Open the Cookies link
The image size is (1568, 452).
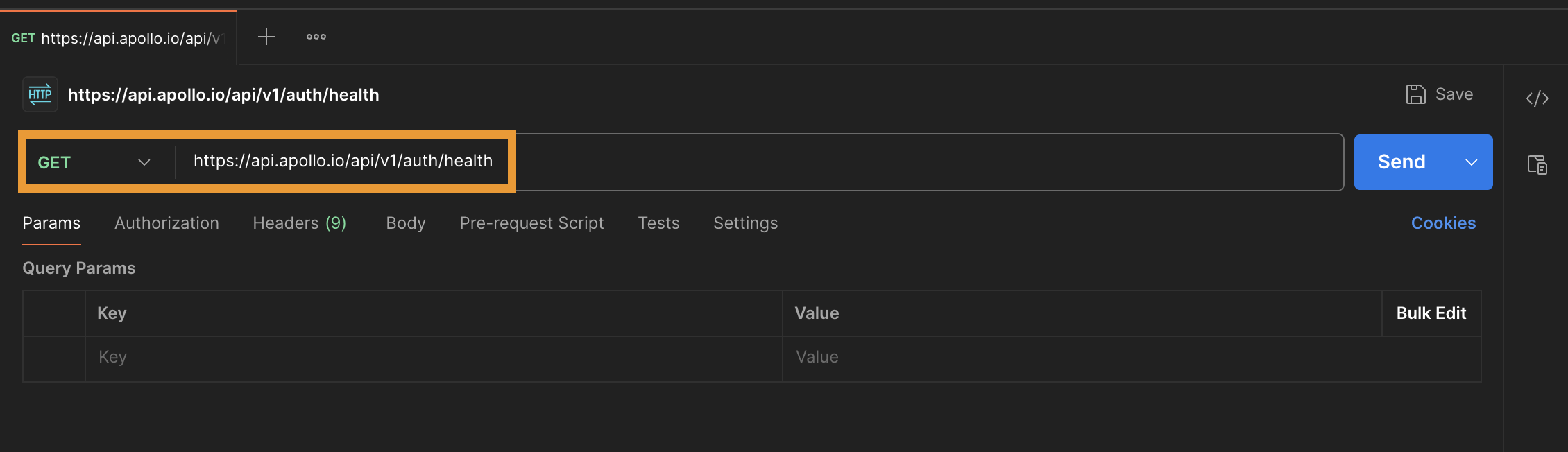tap(1443, 223)
